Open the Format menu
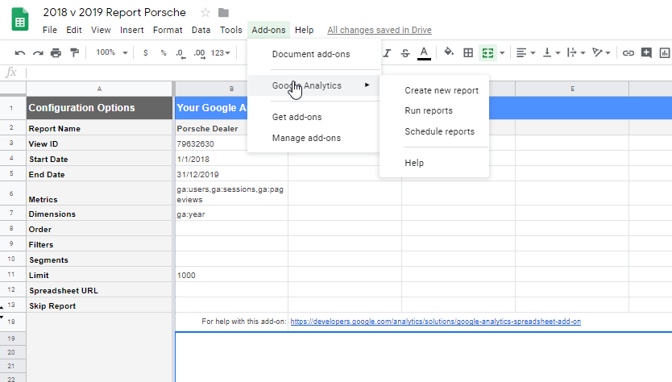This screenshot has height=382, width=672. point(168,30)
